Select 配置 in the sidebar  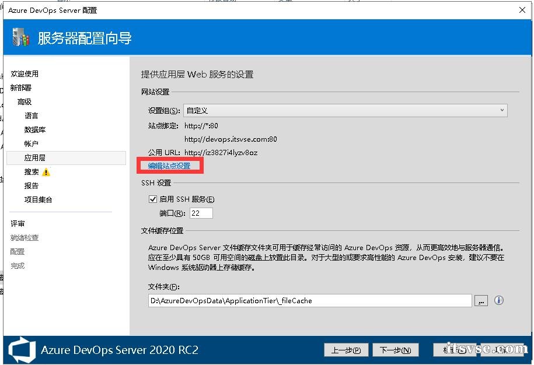click(x=18, y=252)
